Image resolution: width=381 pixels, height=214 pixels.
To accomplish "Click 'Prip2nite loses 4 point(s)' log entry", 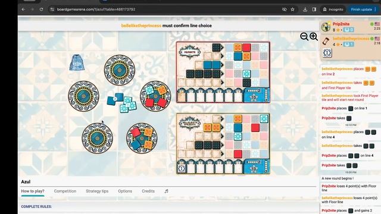I will coord(349,188).
